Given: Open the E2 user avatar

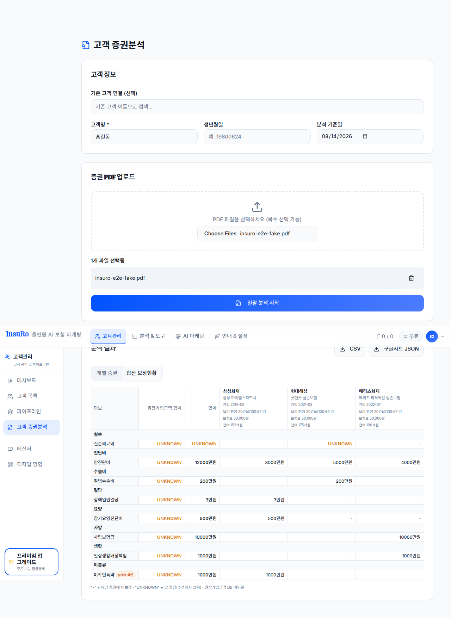Looking at the screenshot, I should click(x=432, y=336).
